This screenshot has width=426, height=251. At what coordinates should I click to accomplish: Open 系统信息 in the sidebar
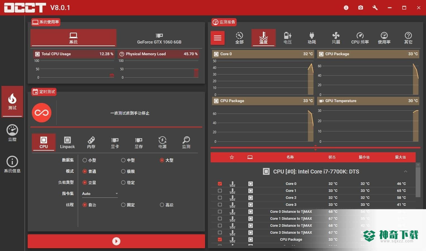[12, 165]
